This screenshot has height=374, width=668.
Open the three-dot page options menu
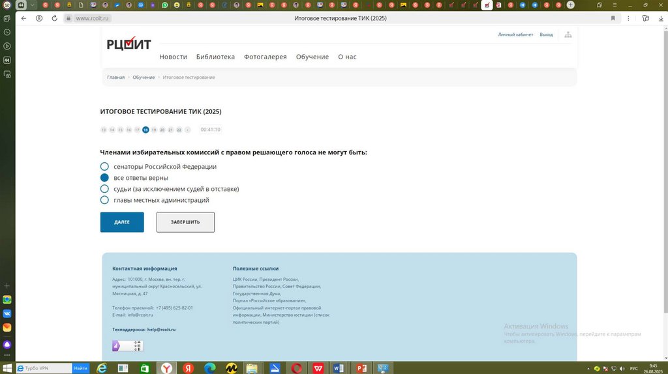click(x=628, y=18)
